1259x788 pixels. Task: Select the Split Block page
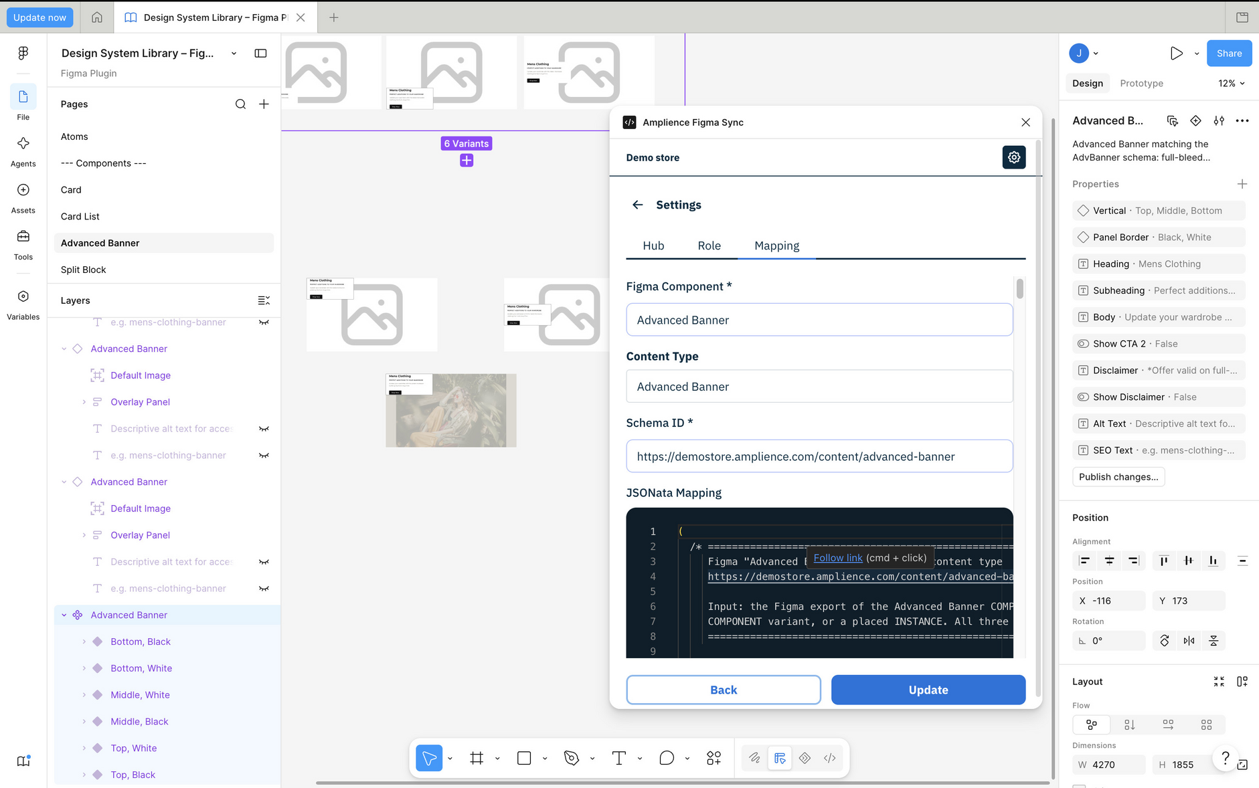164,270
